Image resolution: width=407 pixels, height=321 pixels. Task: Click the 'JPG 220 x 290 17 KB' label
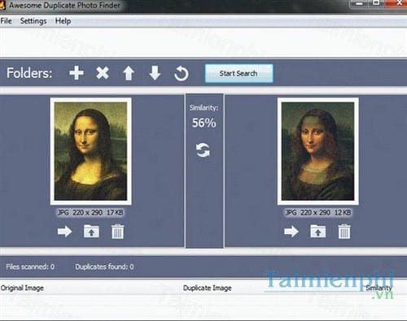tap(90, 213)
